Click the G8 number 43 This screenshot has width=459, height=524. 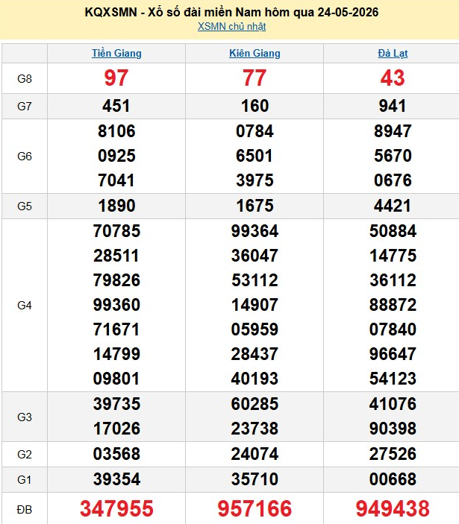coord(393,78)
